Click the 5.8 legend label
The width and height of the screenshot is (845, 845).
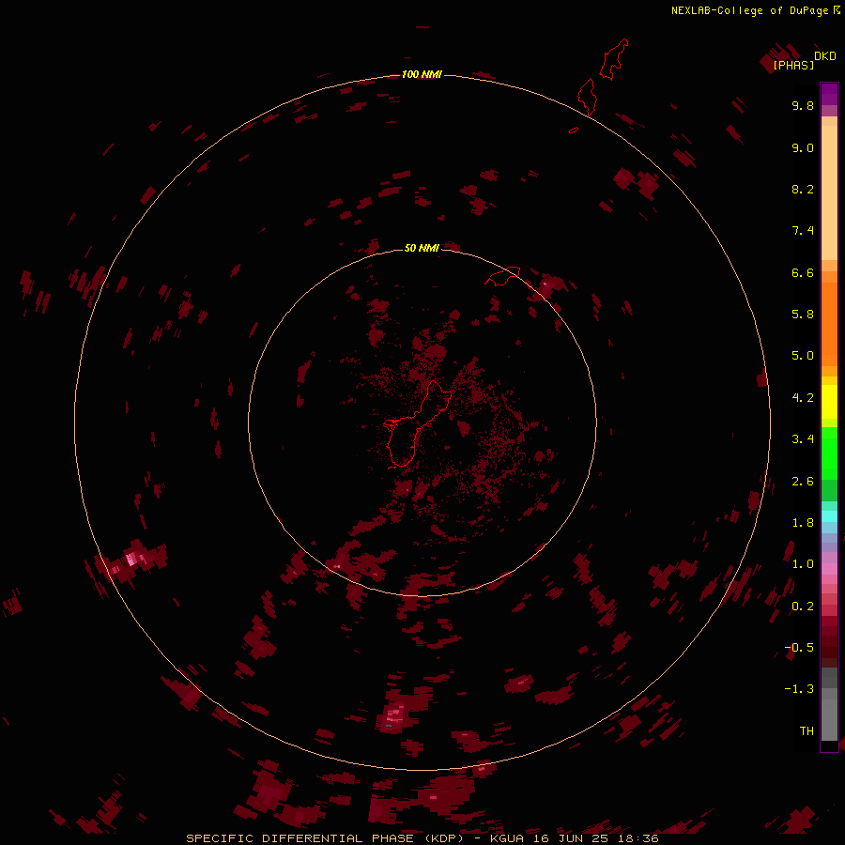[803, 315]
